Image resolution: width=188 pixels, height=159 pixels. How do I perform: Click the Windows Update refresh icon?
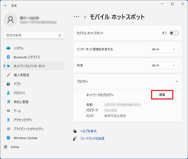pyautogui.click(x=8, y=138)
